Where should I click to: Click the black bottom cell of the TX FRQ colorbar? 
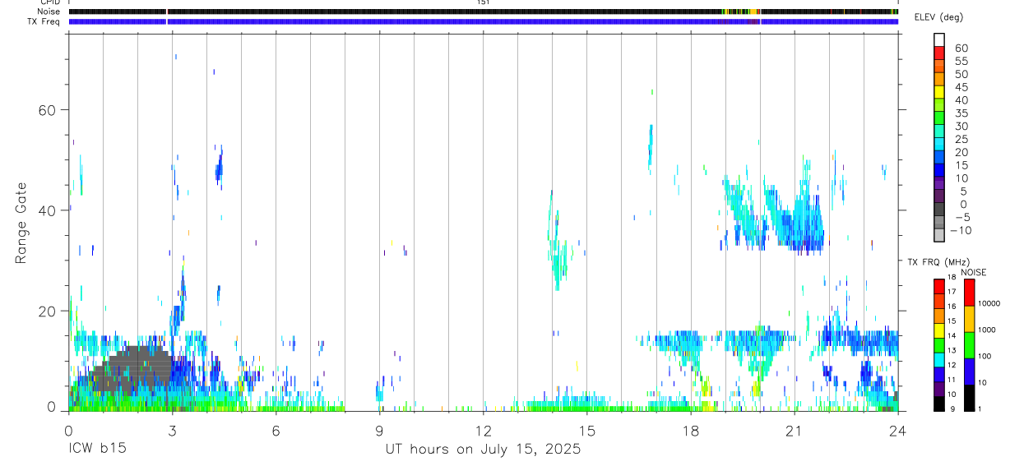939,404
